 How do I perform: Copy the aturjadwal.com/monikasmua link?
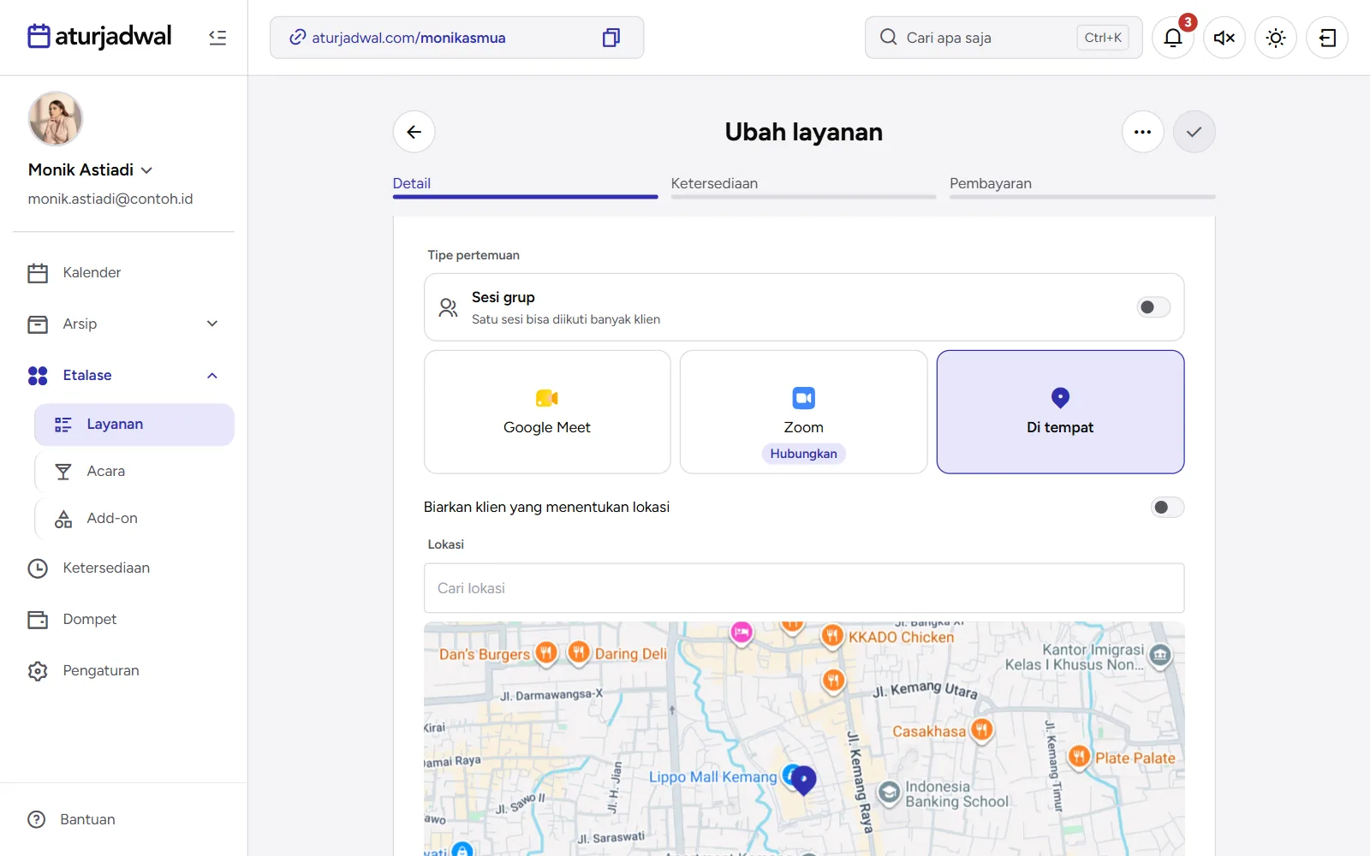coord(611,38)
